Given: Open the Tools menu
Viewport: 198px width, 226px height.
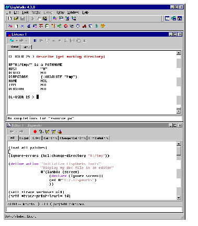Looking at the screenshot, I should [x=25, y=13].
